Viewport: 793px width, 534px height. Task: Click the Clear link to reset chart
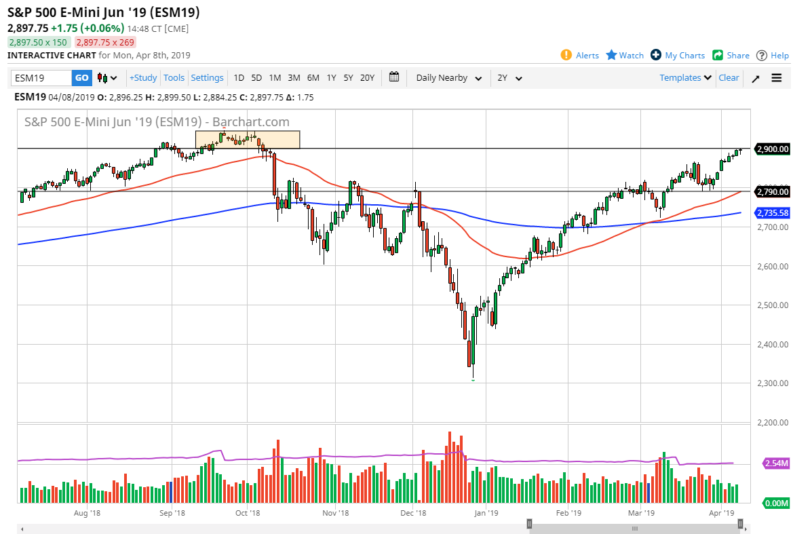click(x=729, y=78)
